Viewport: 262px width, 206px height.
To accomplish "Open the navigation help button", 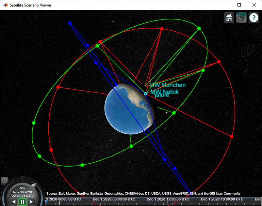I will [x=254, y=18].
